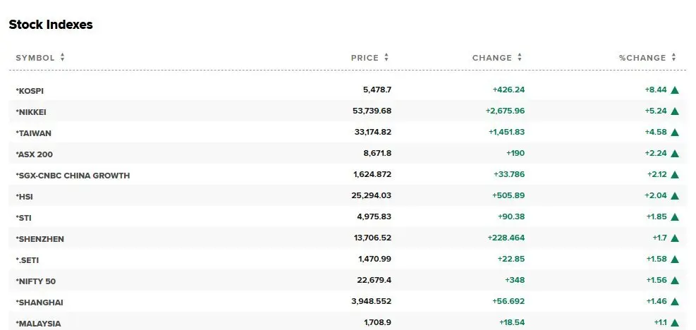This screenshot has width=696, height=330.
Task: Sort table by %Change column arrows
Action: 674,58
